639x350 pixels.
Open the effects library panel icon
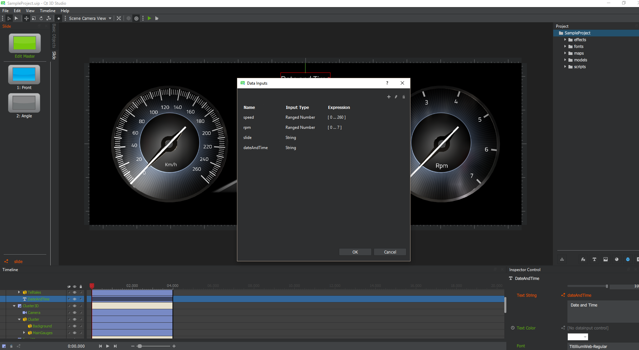[x=583, y=259]
